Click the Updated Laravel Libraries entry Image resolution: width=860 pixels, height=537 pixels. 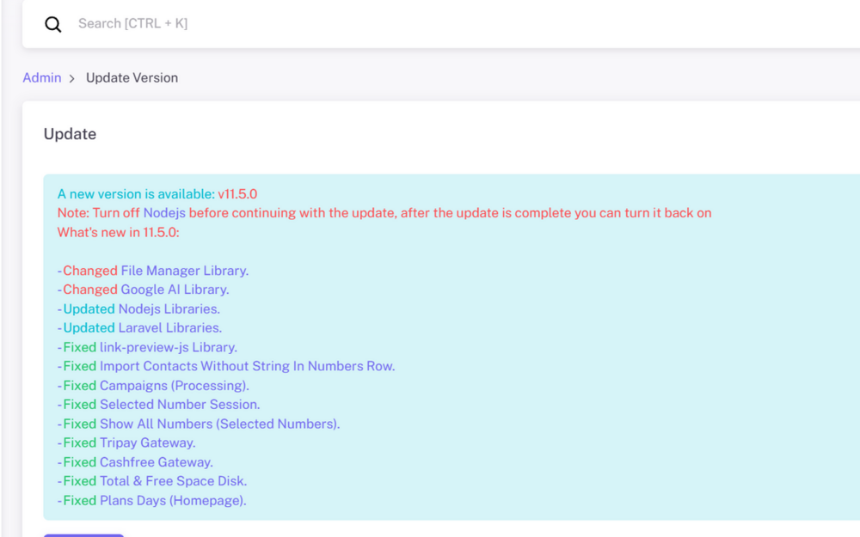tap(139, 328)
